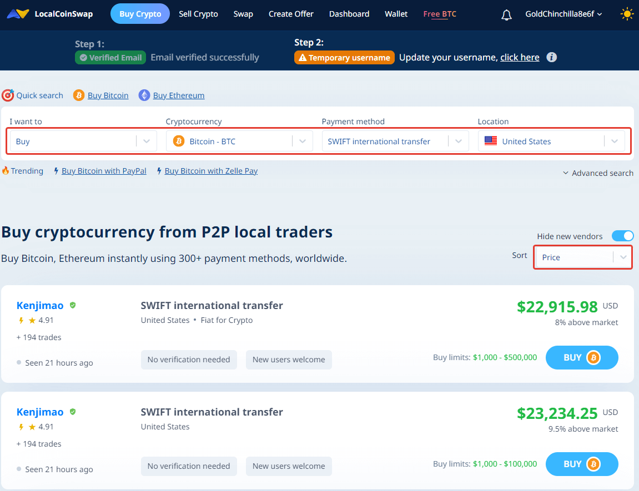Open the Wallet page
This screenshot has width=639, height=491.
tap(396, 14)
